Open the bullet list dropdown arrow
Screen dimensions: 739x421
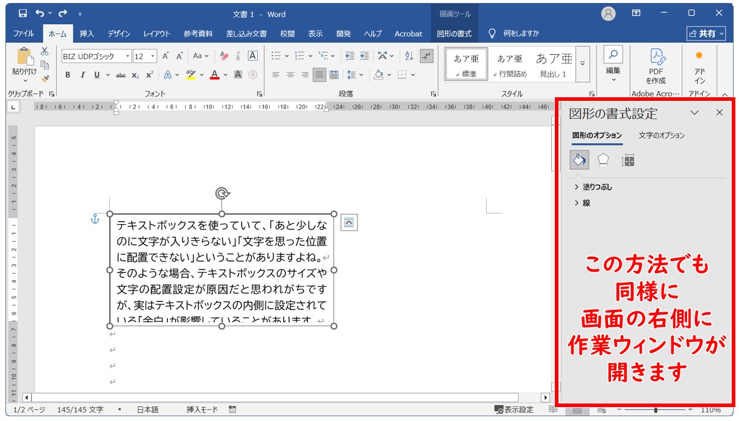click(x=287, y=56)
